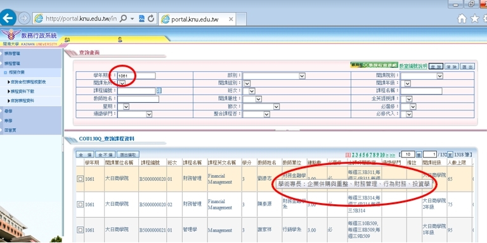Open the 部別 dropdown
487x243 pixels.
pos(274,76)
